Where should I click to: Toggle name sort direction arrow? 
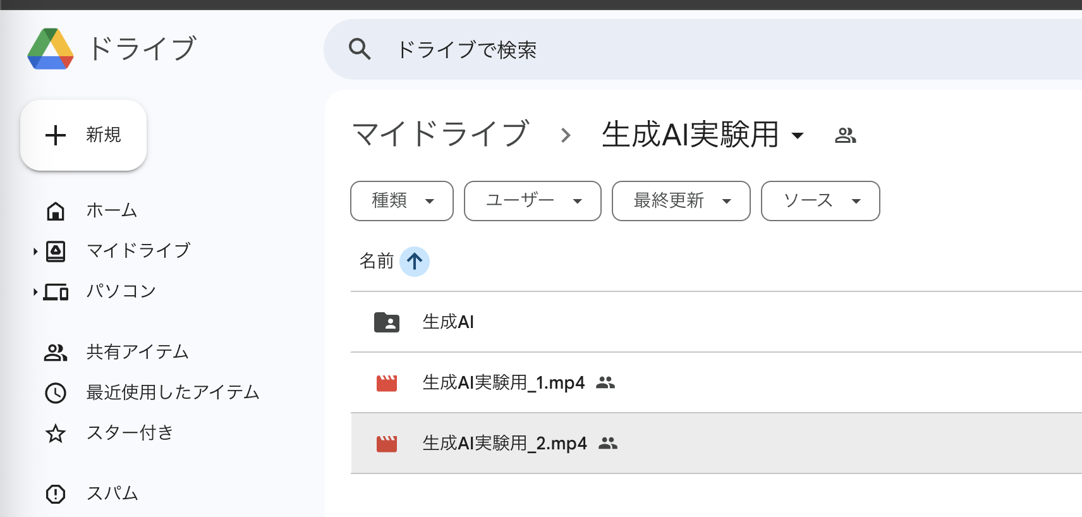tap(415, 261)
